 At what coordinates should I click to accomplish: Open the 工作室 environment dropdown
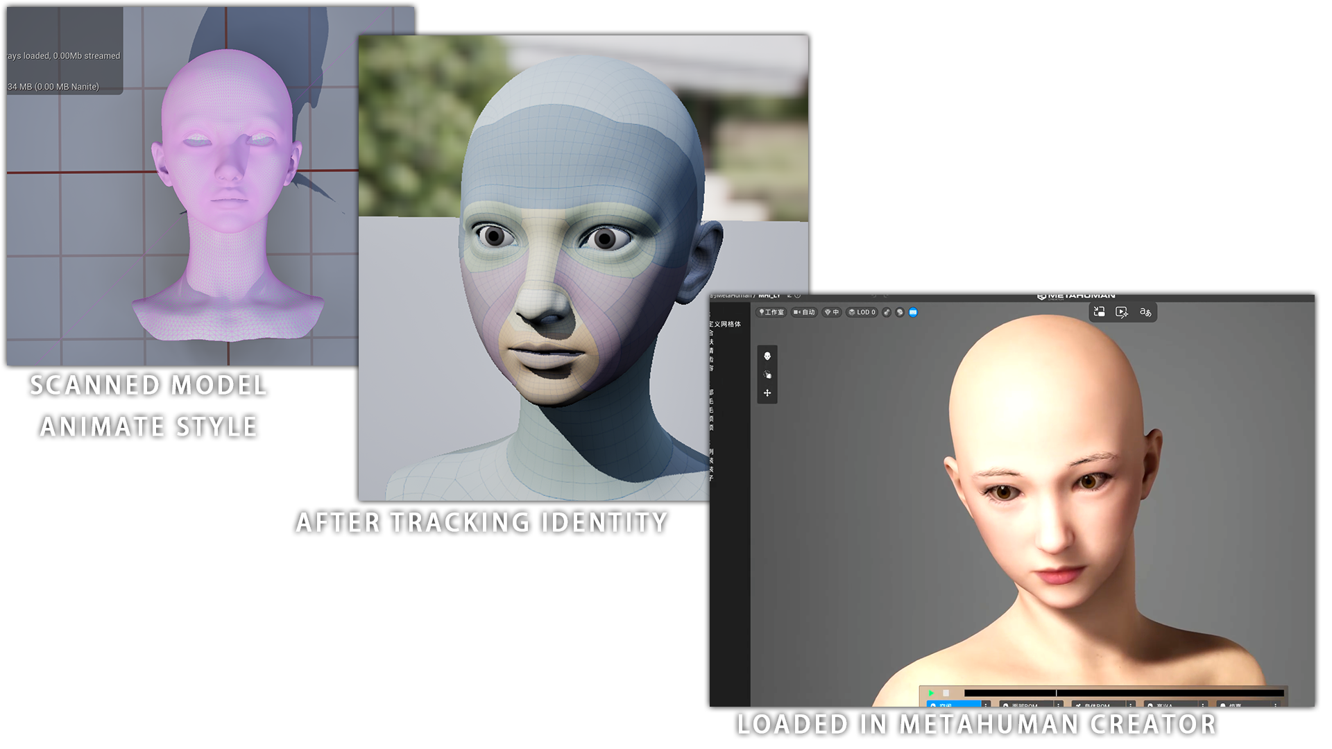pos(771,312)
